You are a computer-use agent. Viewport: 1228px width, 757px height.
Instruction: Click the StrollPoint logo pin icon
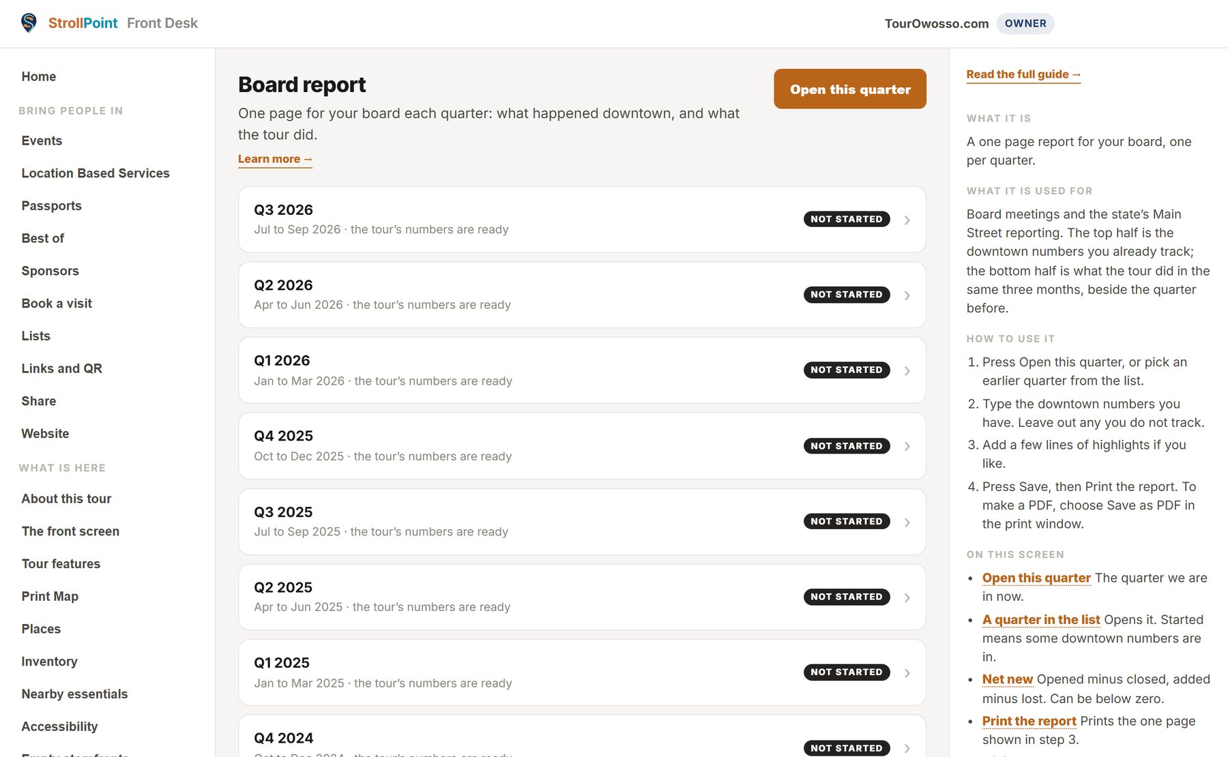[x=29, y=23]
